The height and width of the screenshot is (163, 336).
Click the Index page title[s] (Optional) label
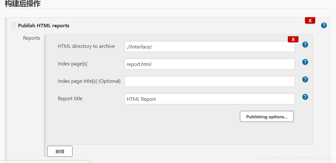tap(89, 81)
